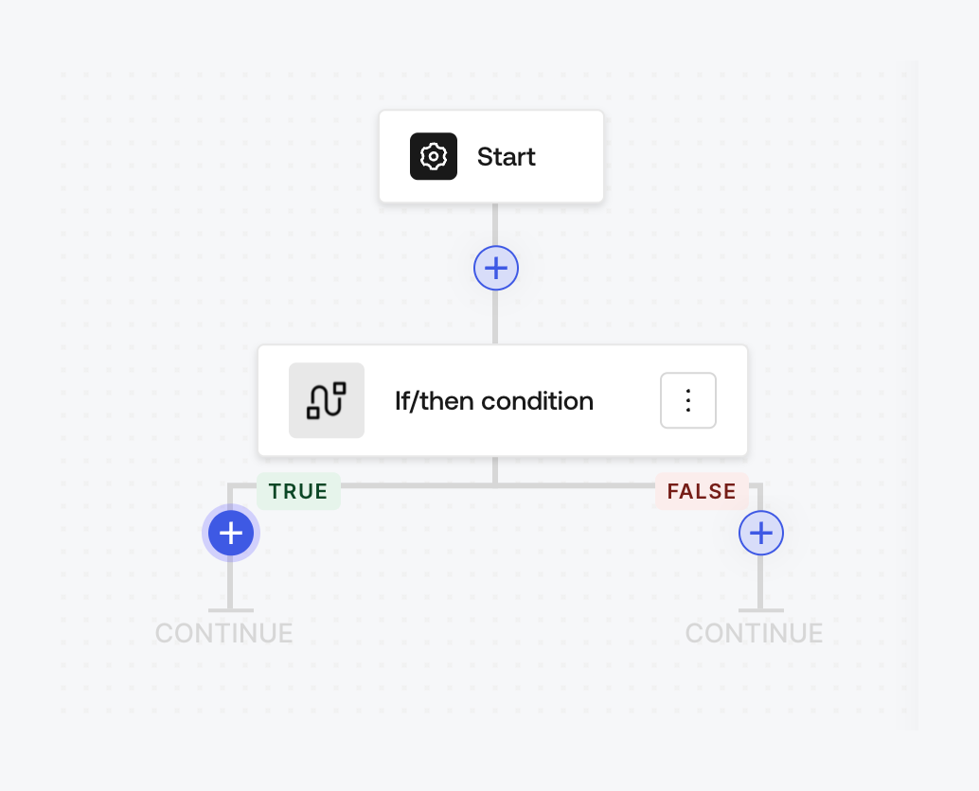Click the FALSE branch label
Screen dimensions: 979x791
pos(701,491)
